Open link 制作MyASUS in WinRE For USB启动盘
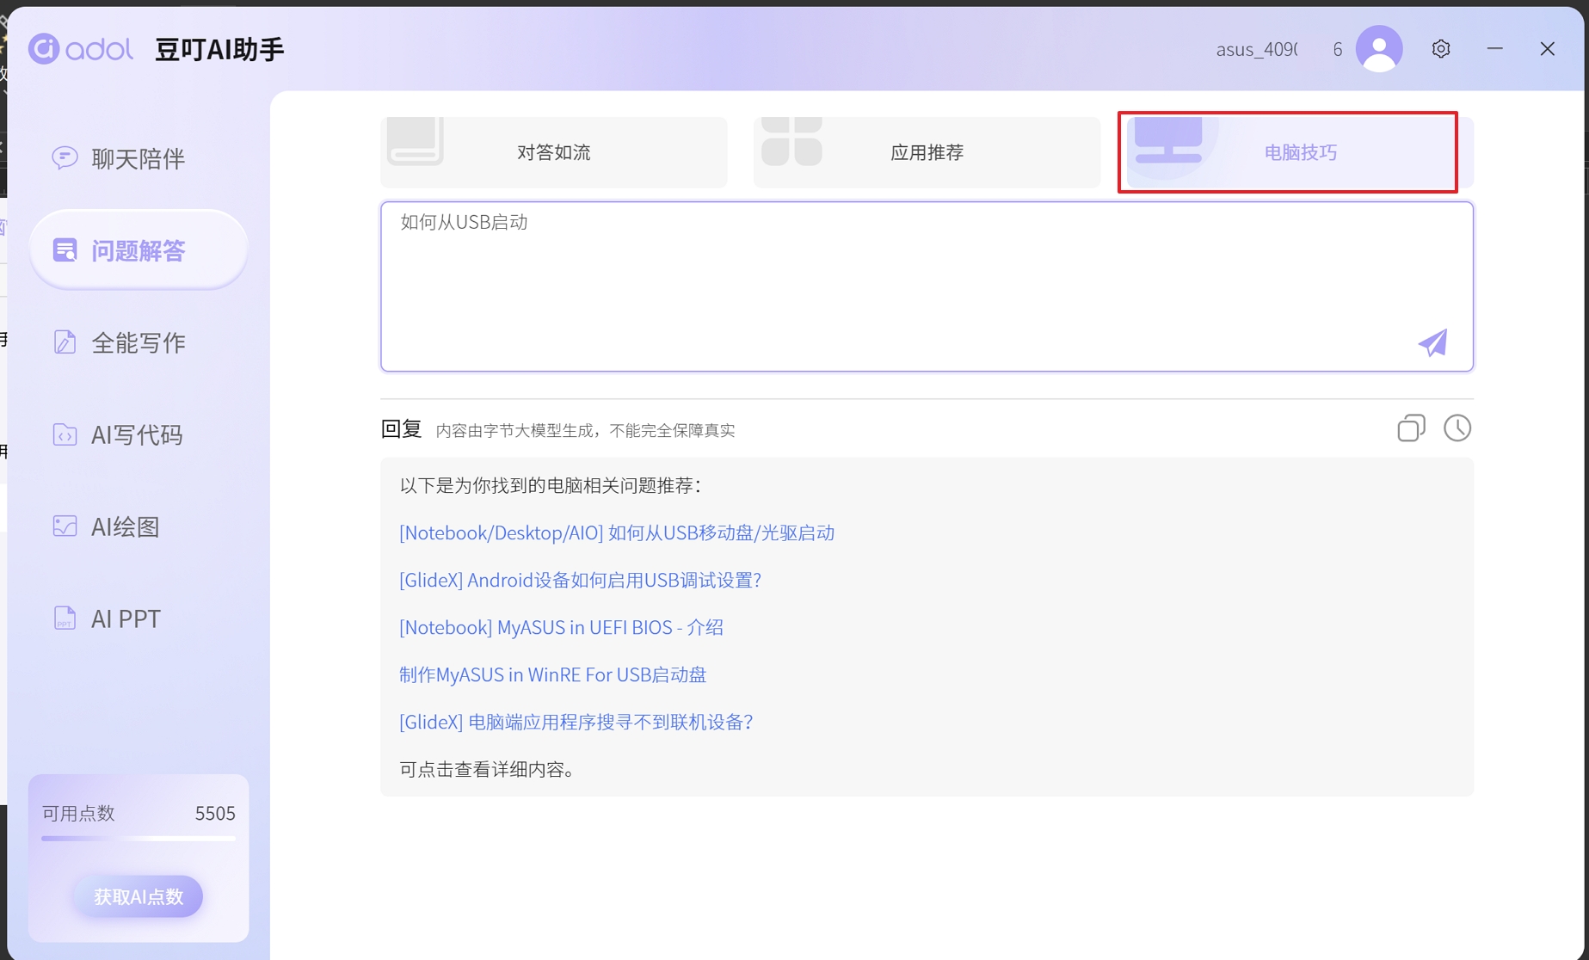Screen dimensions: 1589x960 [552, 674]
